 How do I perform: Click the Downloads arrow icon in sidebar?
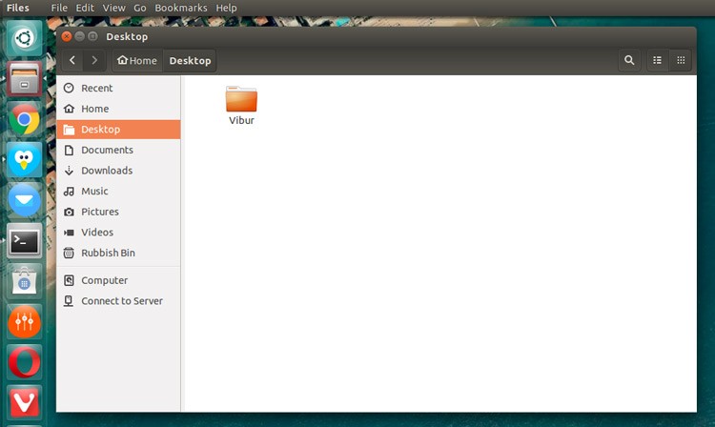69,171
